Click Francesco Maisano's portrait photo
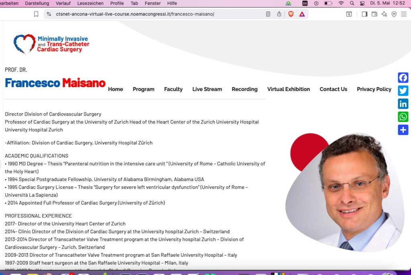Image resolution: width=411 pixels, height=275 pixels. tap(346, 192)
